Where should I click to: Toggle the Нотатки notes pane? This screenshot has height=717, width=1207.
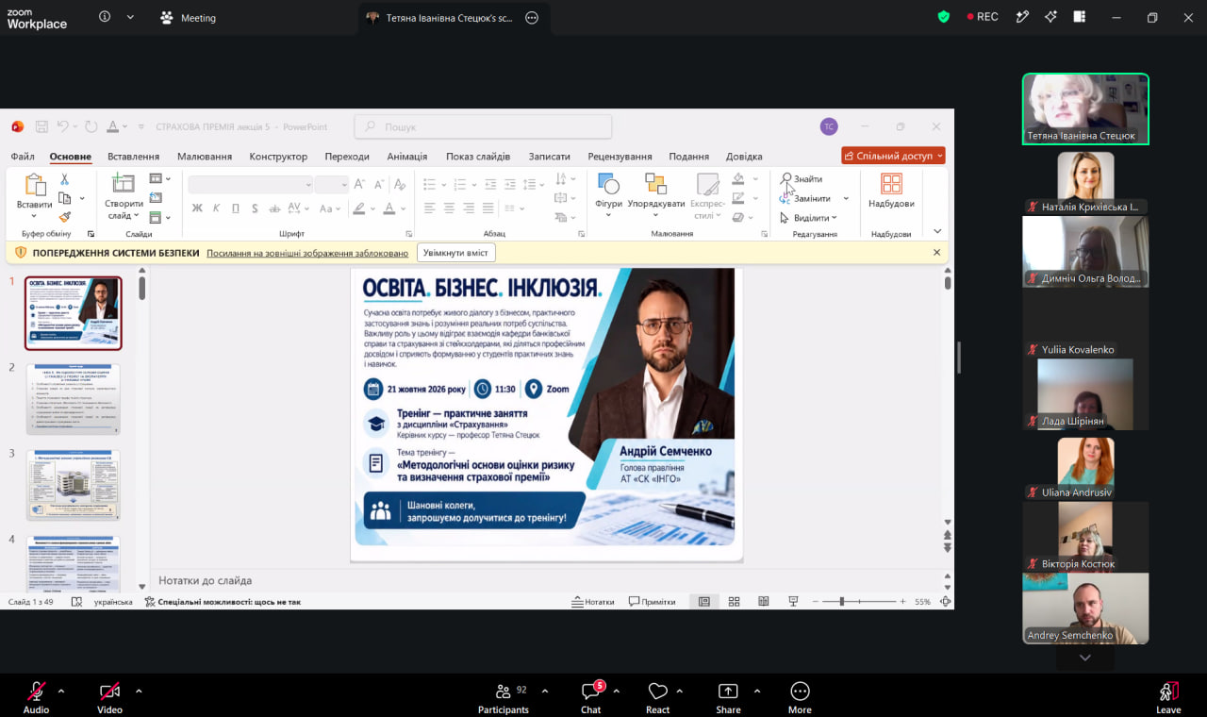pyautogui.click(x=593, y=601)
